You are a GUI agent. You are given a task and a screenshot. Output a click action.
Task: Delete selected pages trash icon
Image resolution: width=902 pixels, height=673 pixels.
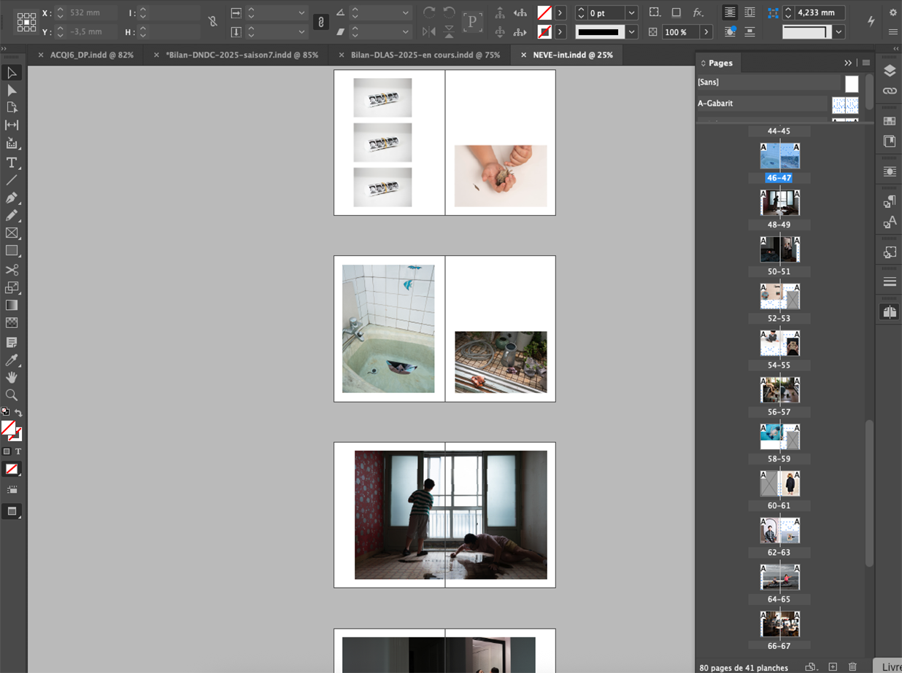[853, 666]
